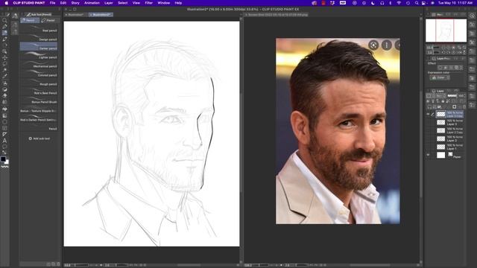Select Layer 2 in the Layer panel
The image size is (477, 268).
coord(449,139)
